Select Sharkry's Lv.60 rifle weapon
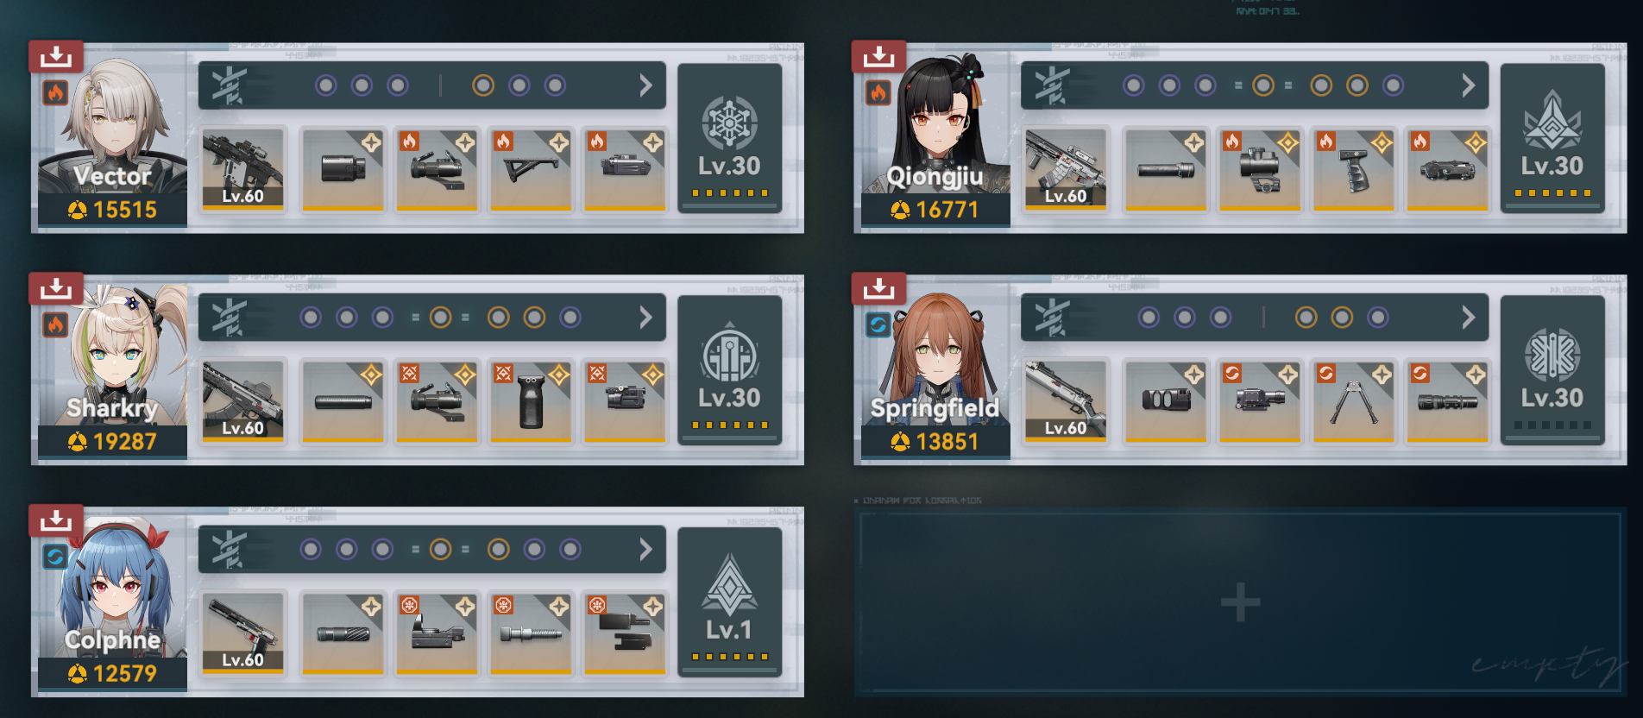Screen dimensions: 1643x718 coord(242,400)
